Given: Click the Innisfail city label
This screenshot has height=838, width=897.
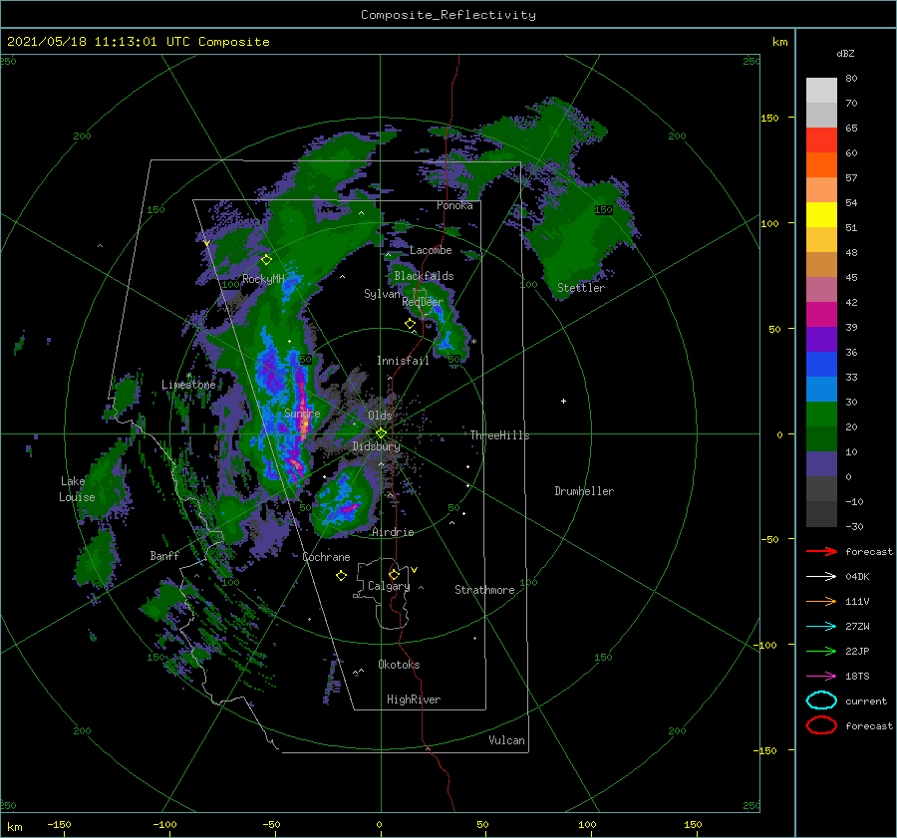Looking at the screenshot, I should pos(403,361).
